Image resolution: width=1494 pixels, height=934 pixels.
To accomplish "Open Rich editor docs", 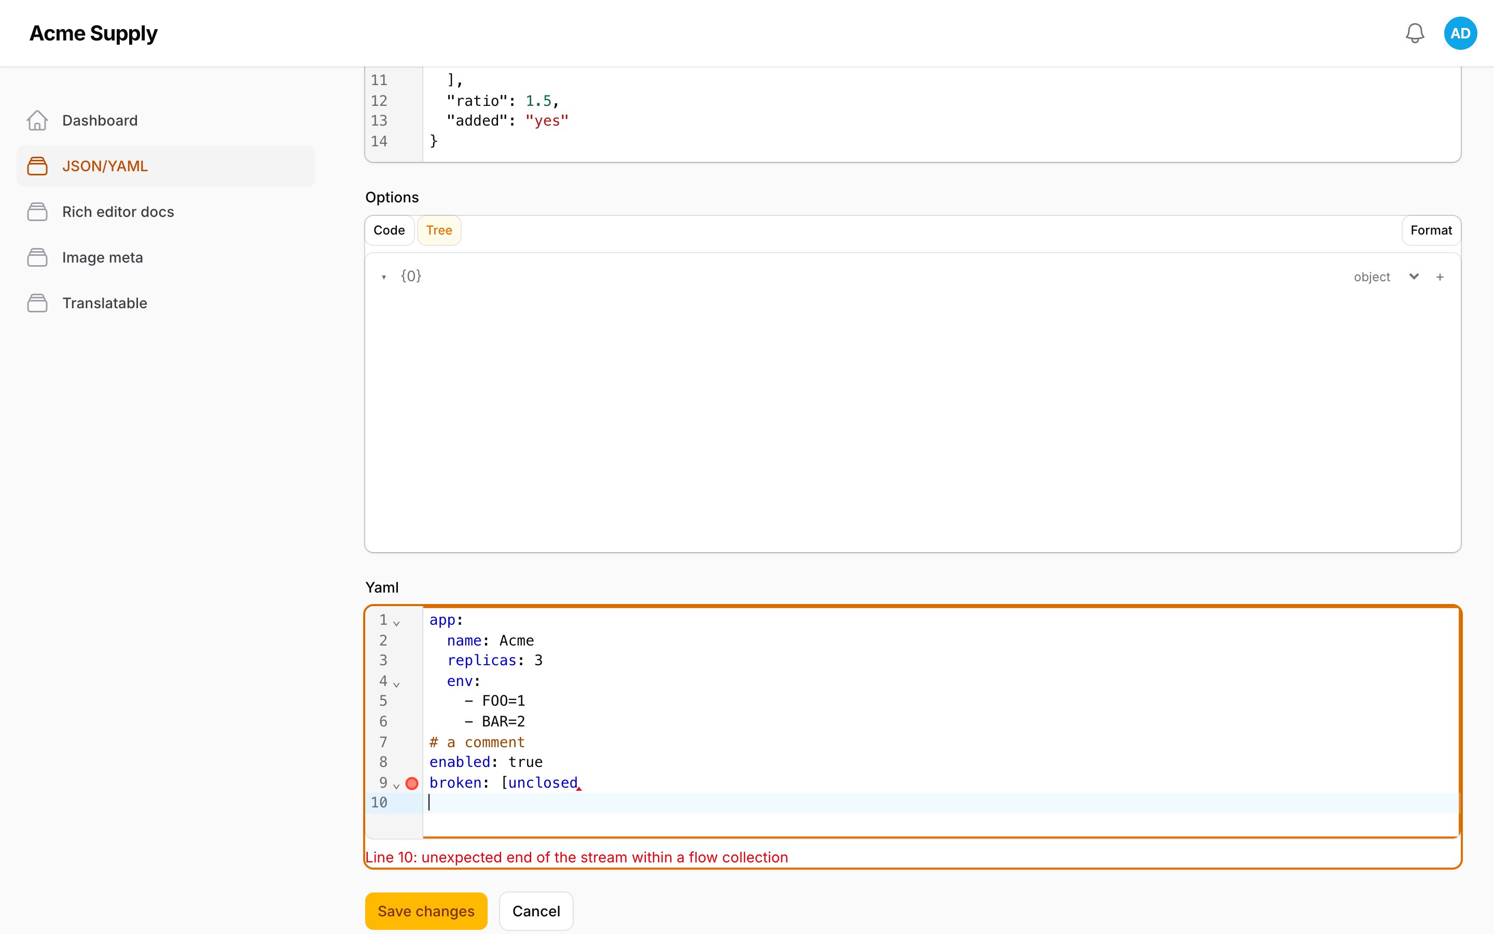I will click(x=165, y=212).
